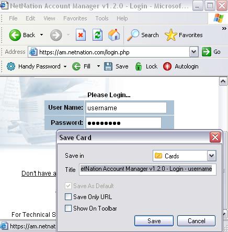Image resolution: width=228 pixels, height=232 pixels.
Task: Open the Edit menu
Action: [30, 18]
